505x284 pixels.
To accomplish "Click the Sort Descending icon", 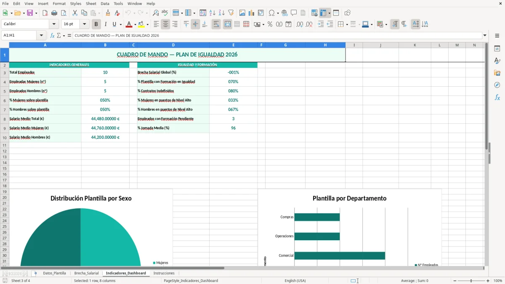I will pos(221,13).
